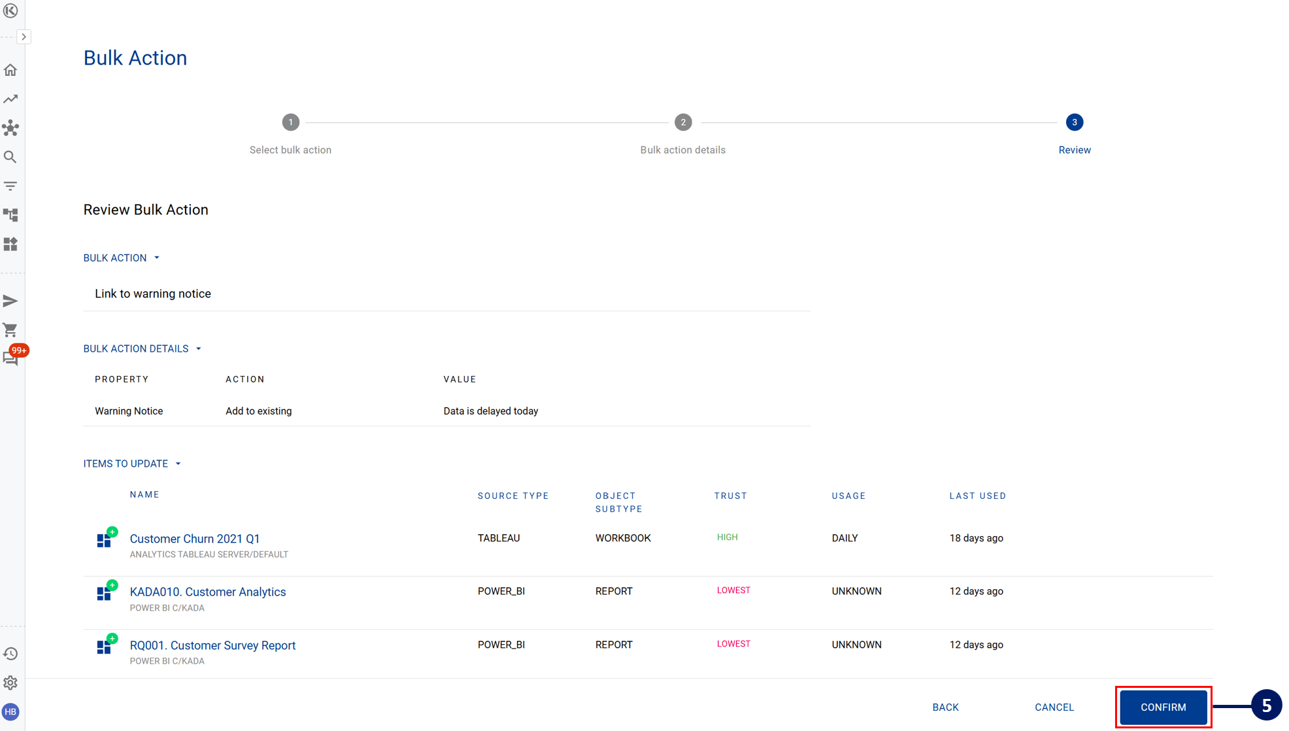Go to step 2 Bulk action details
The height and width of the screenshot is (731, 1289).
683,122
